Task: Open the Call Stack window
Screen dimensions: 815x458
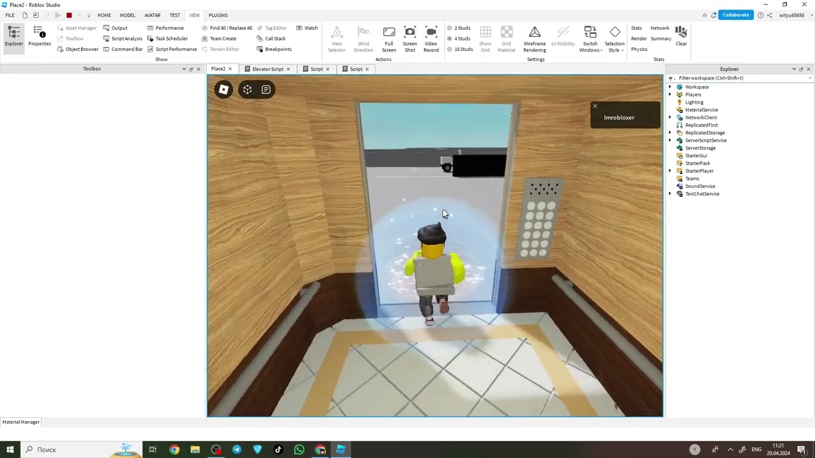Action: 271,39
